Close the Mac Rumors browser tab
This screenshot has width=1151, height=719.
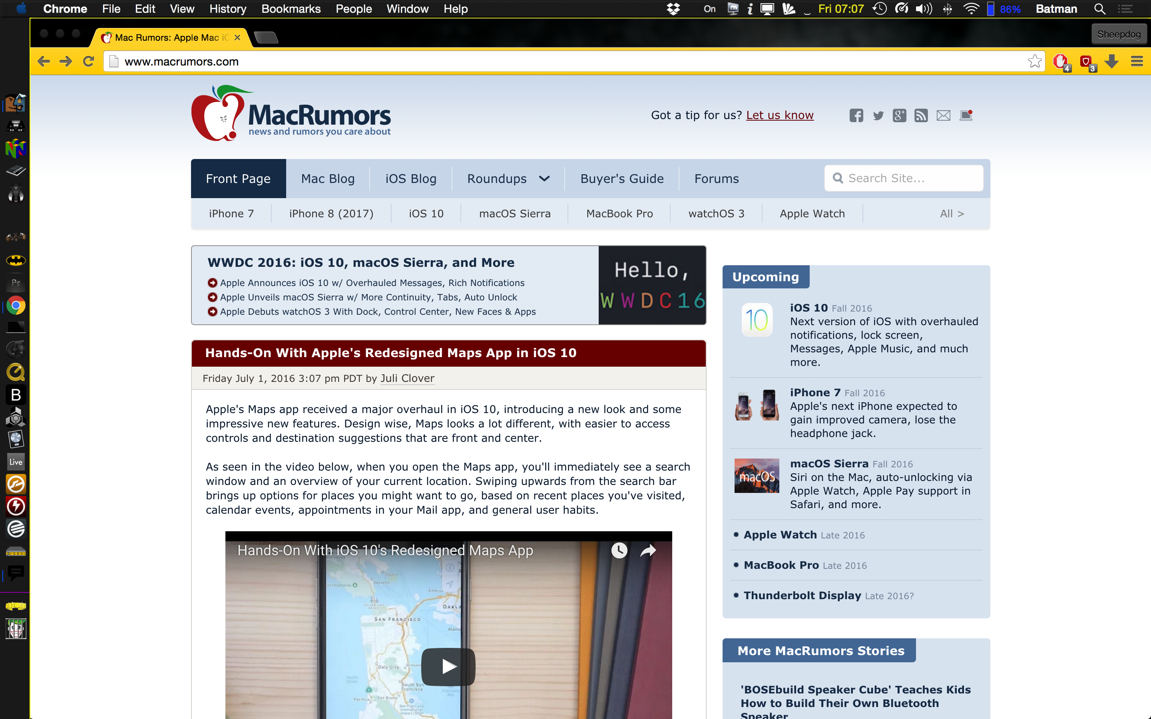click(x=237, y=38)
